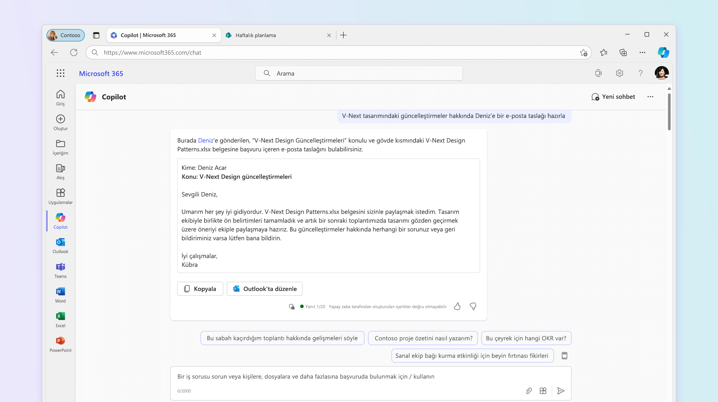Launch Teams from the sidebar
Screen dimensions: 718x402
point(60,270)
